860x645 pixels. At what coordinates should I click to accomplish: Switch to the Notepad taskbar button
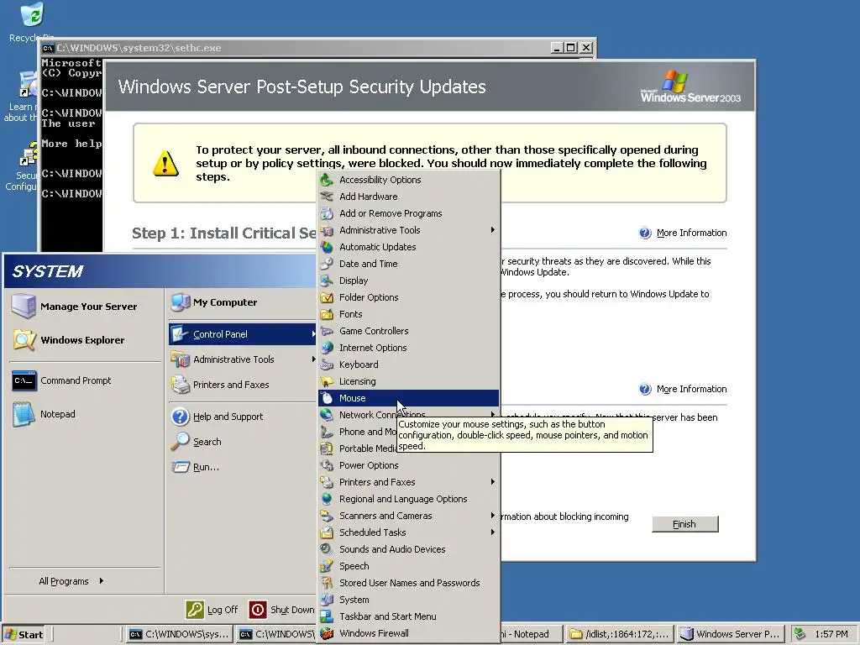point(531,634)
